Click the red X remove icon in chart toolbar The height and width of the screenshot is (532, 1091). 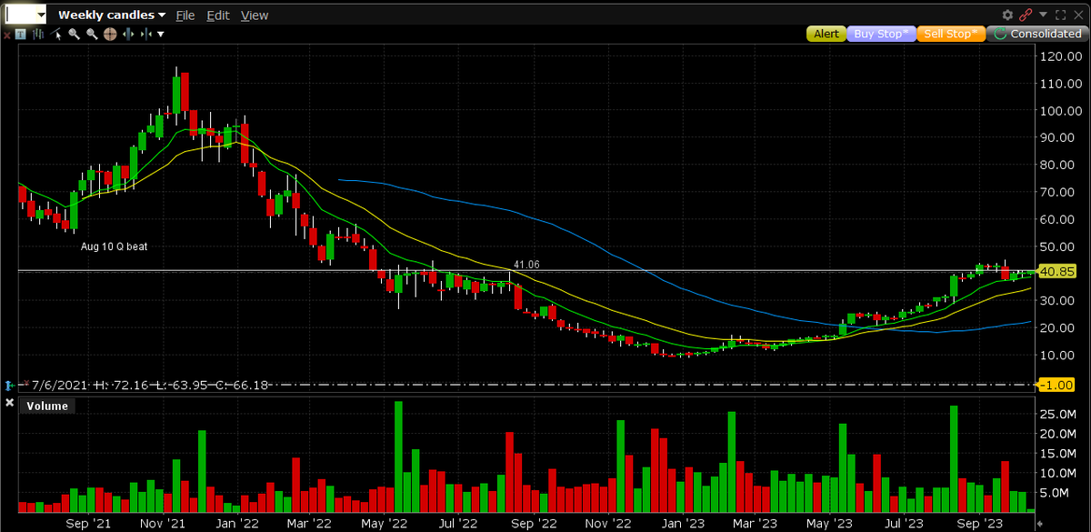7,35
